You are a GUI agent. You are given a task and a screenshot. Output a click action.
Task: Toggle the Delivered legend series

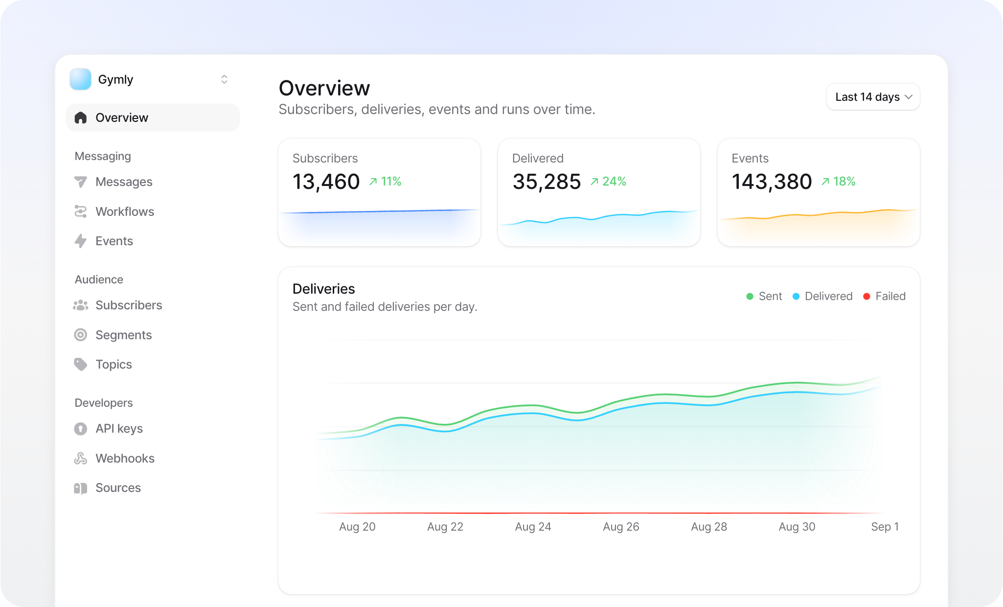click(822, 296)
